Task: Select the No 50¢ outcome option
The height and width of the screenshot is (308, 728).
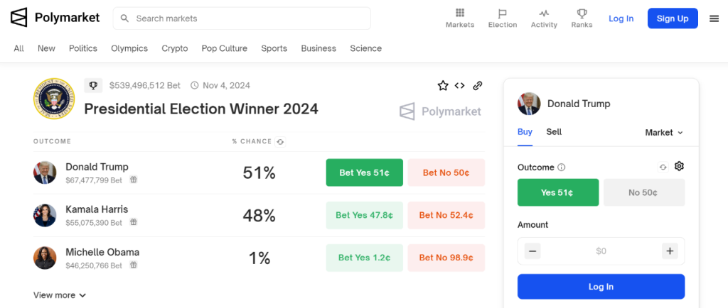Action: point(644,192)
